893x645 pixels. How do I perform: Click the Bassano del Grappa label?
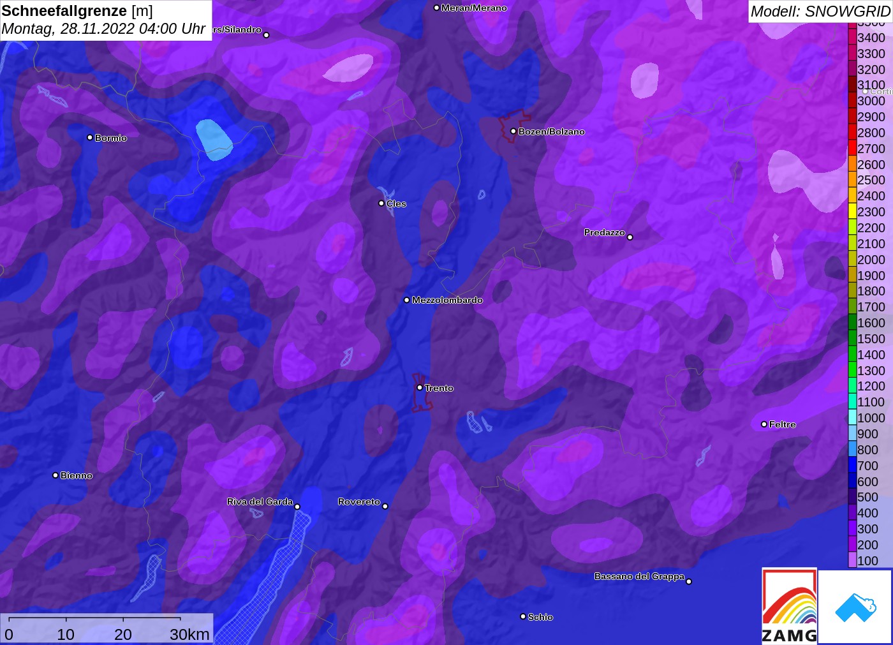639,576
